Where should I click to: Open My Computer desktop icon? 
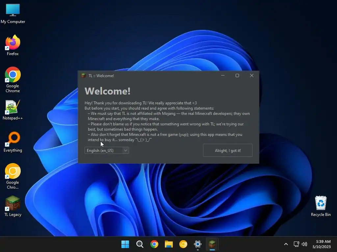13,14
